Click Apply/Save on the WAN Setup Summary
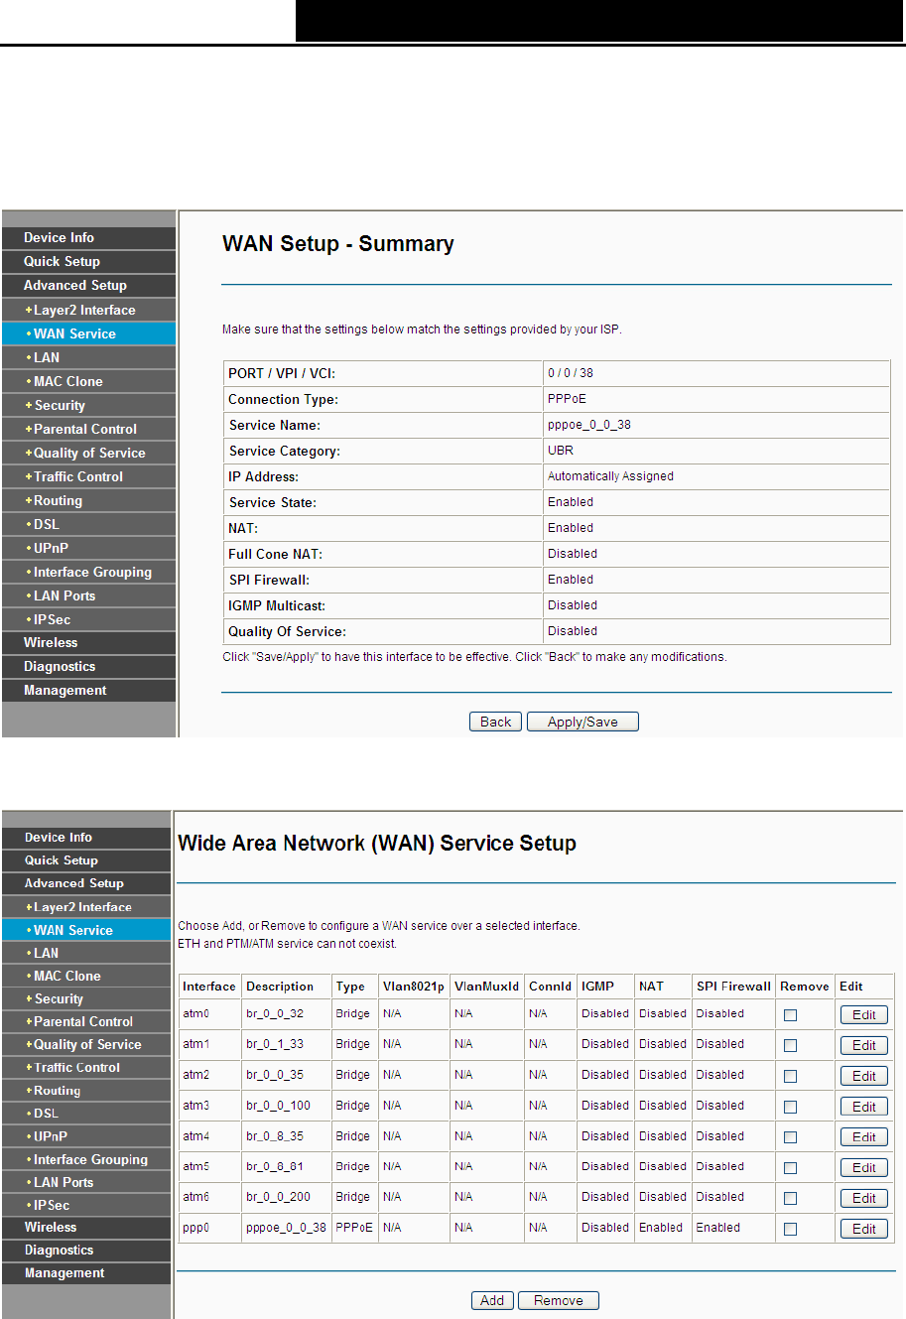 [582, 722]
